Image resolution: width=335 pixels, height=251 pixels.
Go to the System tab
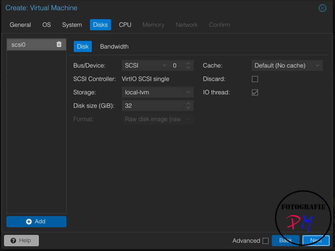click(x=72, y=25)
